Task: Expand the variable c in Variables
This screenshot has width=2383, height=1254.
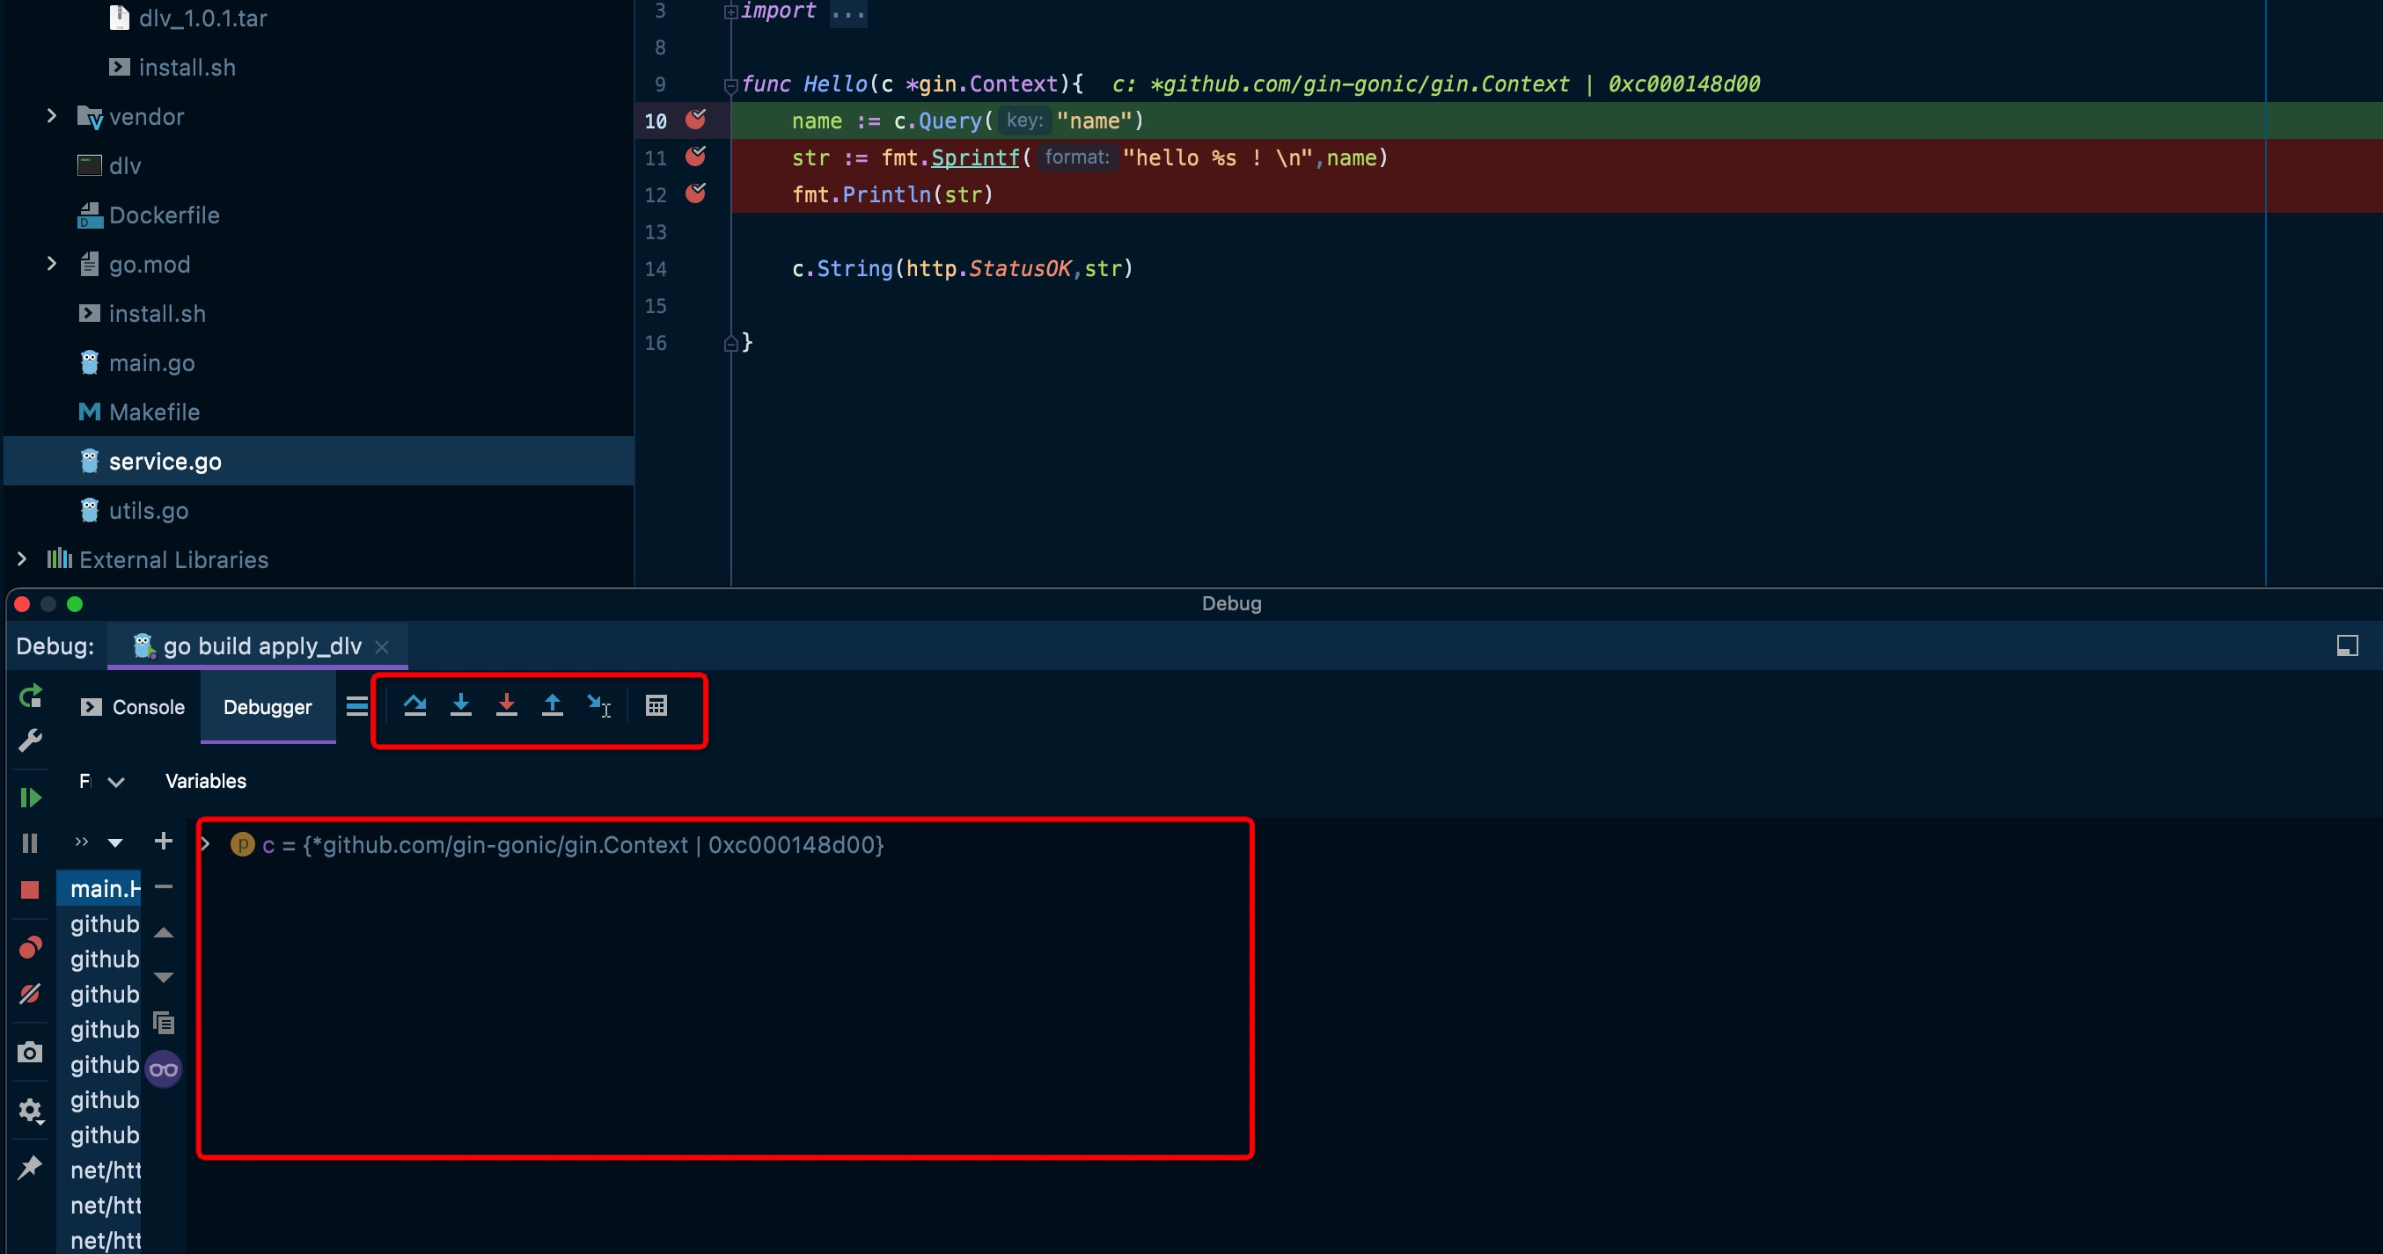Action: coord(206,844)
